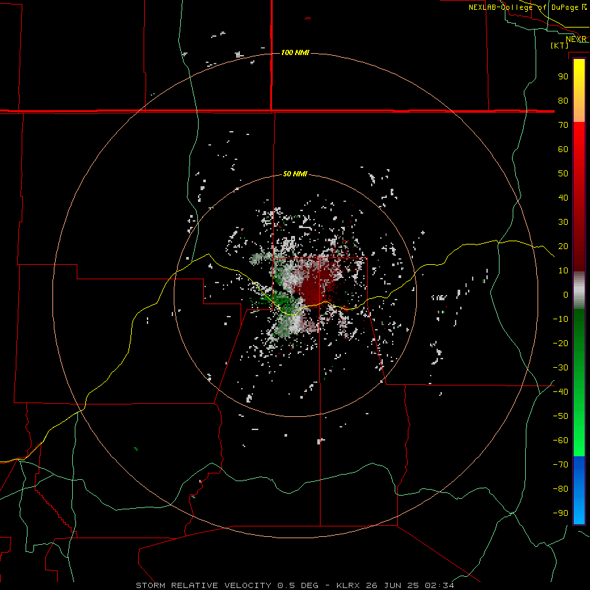Click the gray zero-velocity segment of color bar

click(x=579, y=290)
